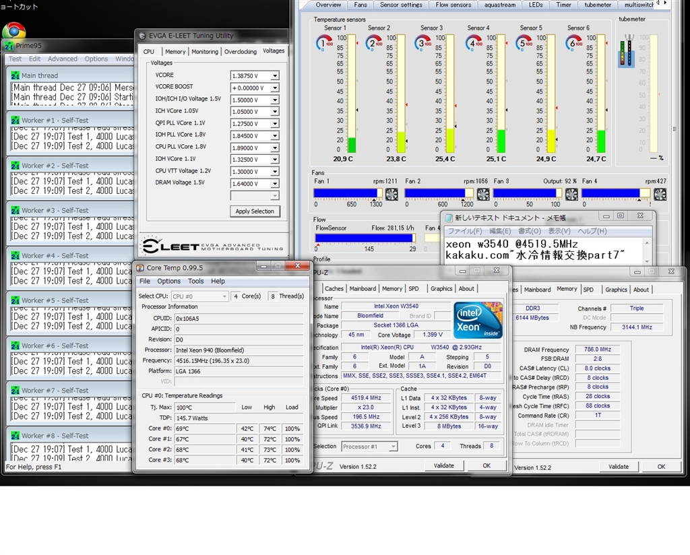Click the Fan 2 blue speed bar
Screen dimensions: 690x555
click(x=435, y=193)
